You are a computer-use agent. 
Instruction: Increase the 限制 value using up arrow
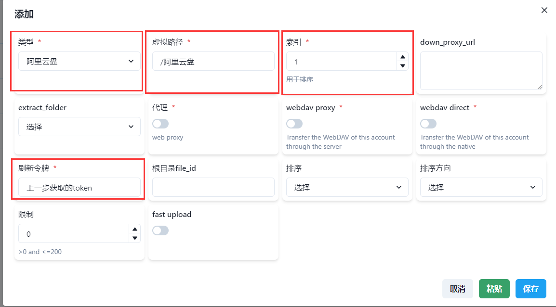click(x=134, y=230)
